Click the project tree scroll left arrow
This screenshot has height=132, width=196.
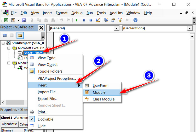3,102
